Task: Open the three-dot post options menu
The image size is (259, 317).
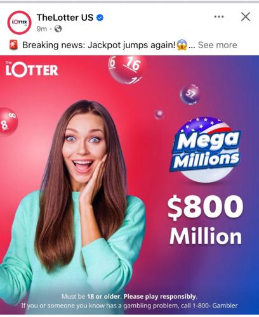Action: click(x=219, y=16)
